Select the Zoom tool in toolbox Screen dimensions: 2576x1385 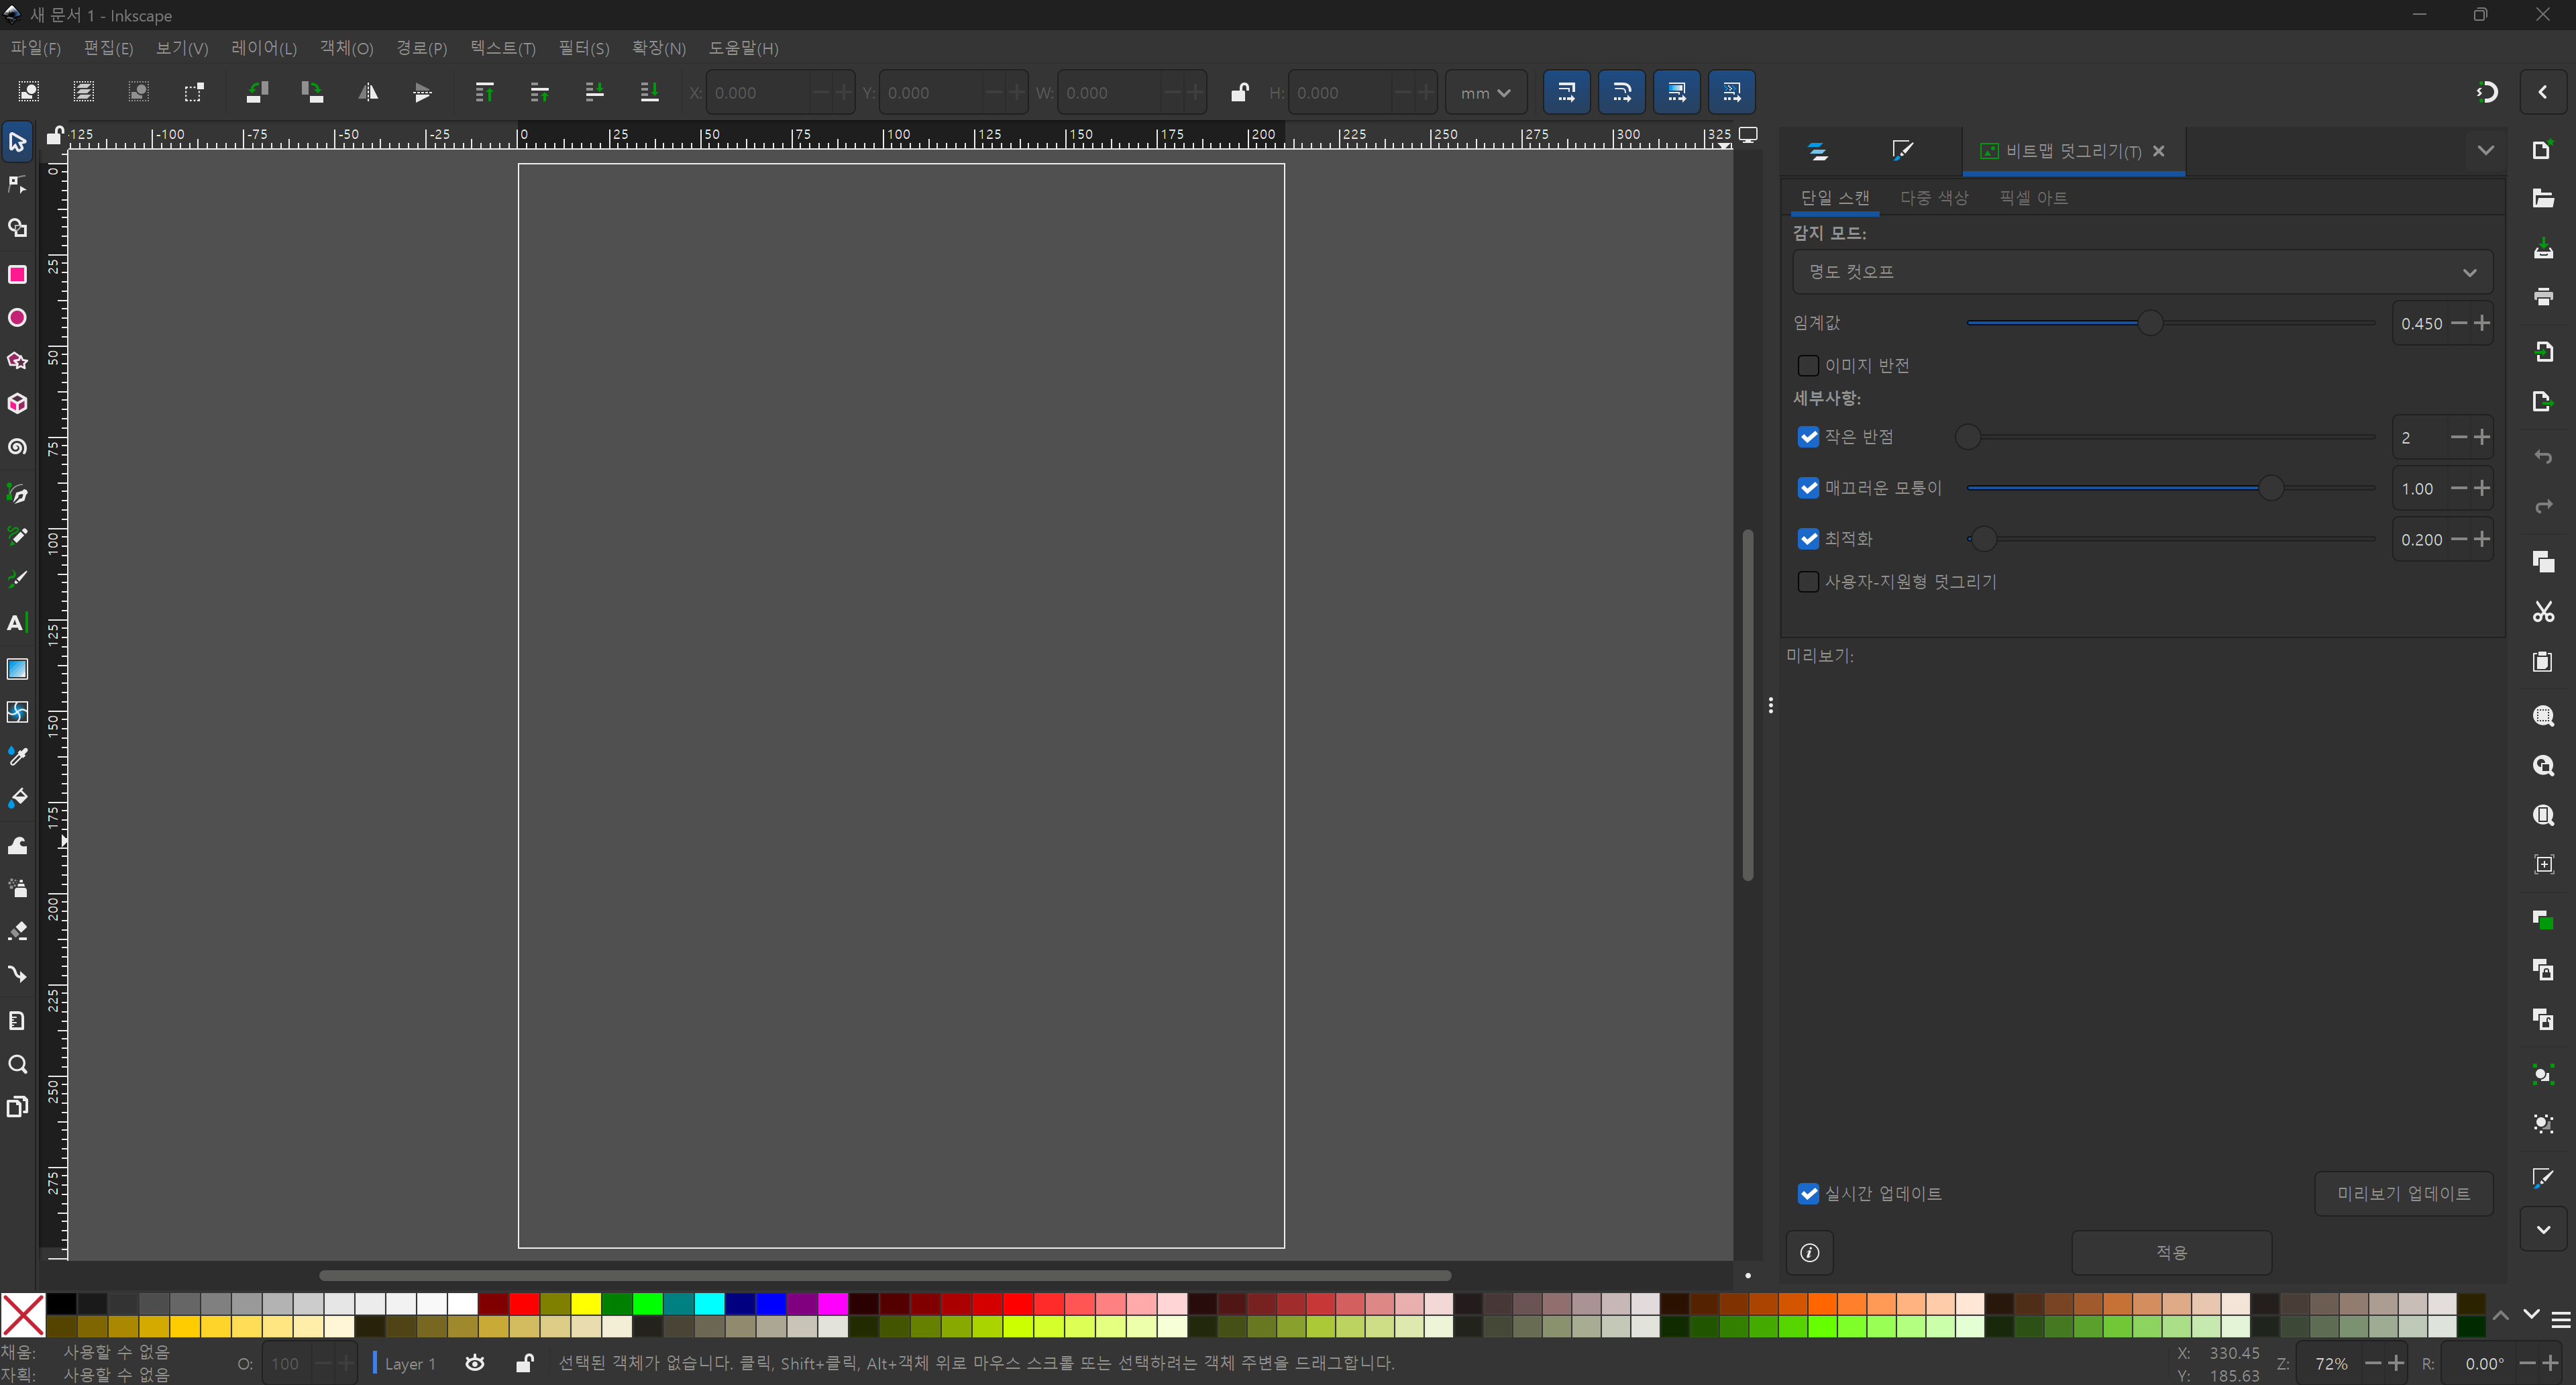(x=17, y=1064)
